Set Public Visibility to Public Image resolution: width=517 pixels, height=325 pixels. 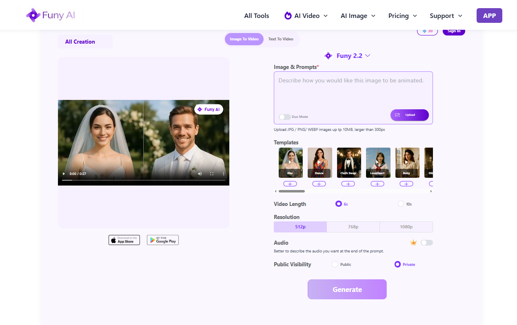click(x=335, y=264)
